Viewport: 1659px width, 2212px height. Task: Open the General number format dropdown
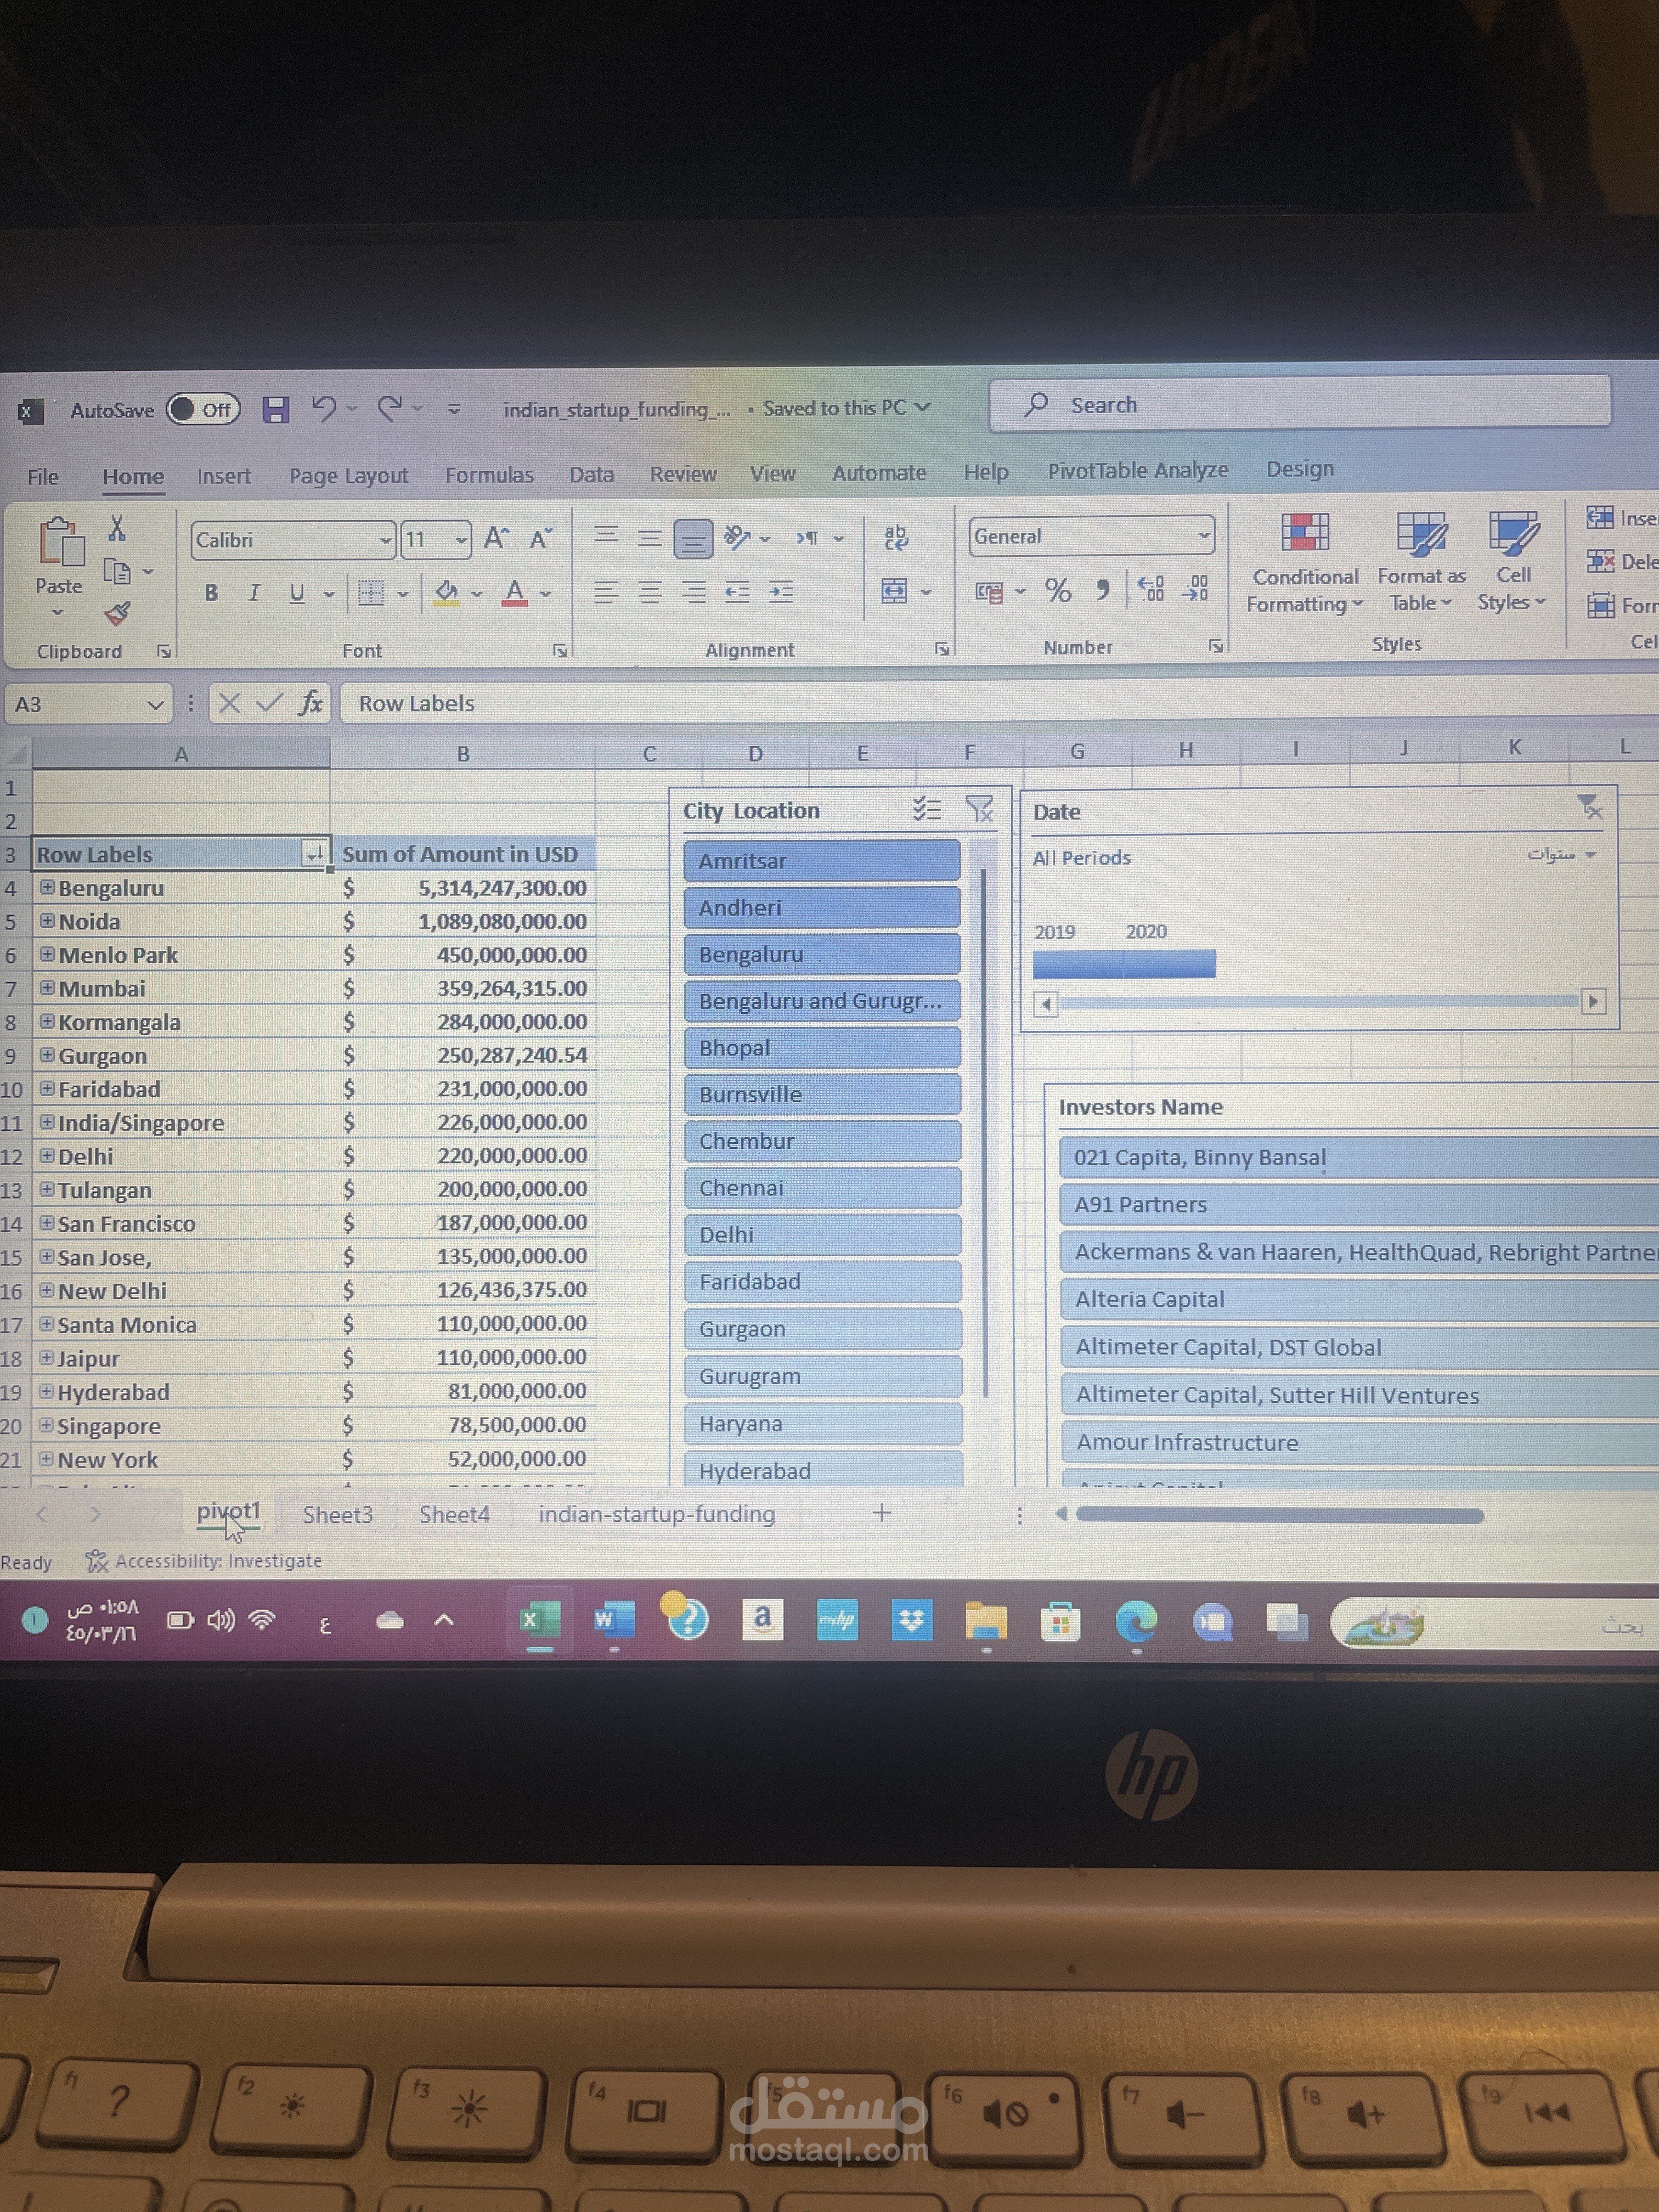point(1203,536)
